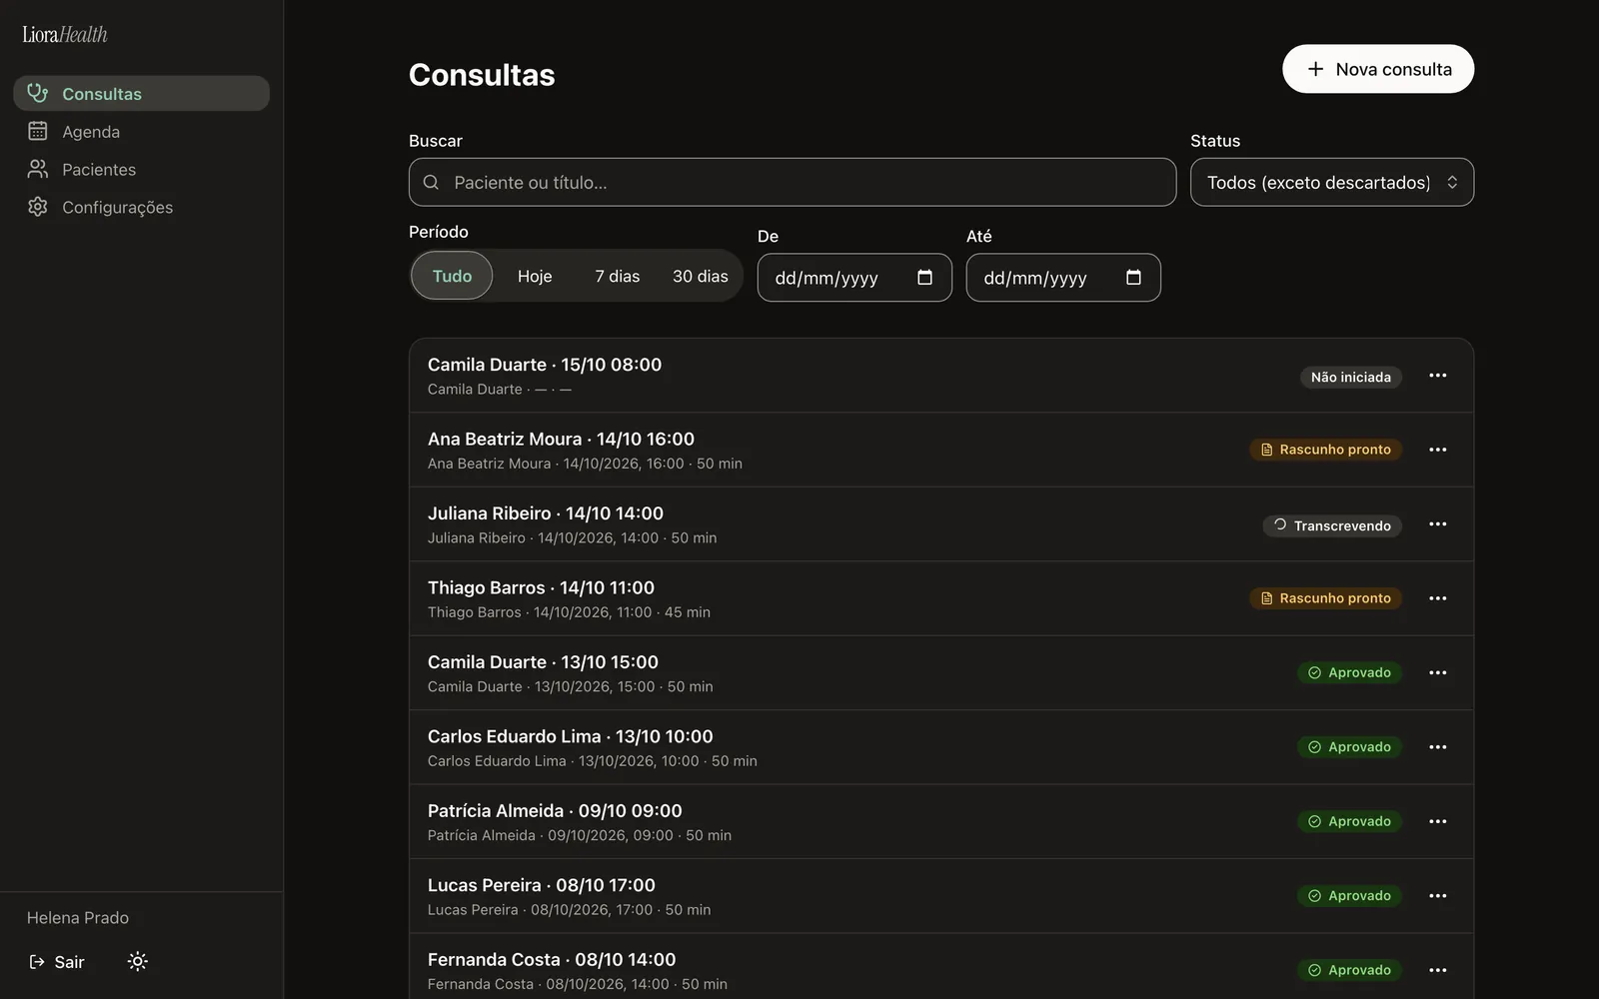Click Rascunho pronto badge on Ana Beatriz Moura
The height and width of the screenshot is (999, 1599).
click(x=1325, y=450)
